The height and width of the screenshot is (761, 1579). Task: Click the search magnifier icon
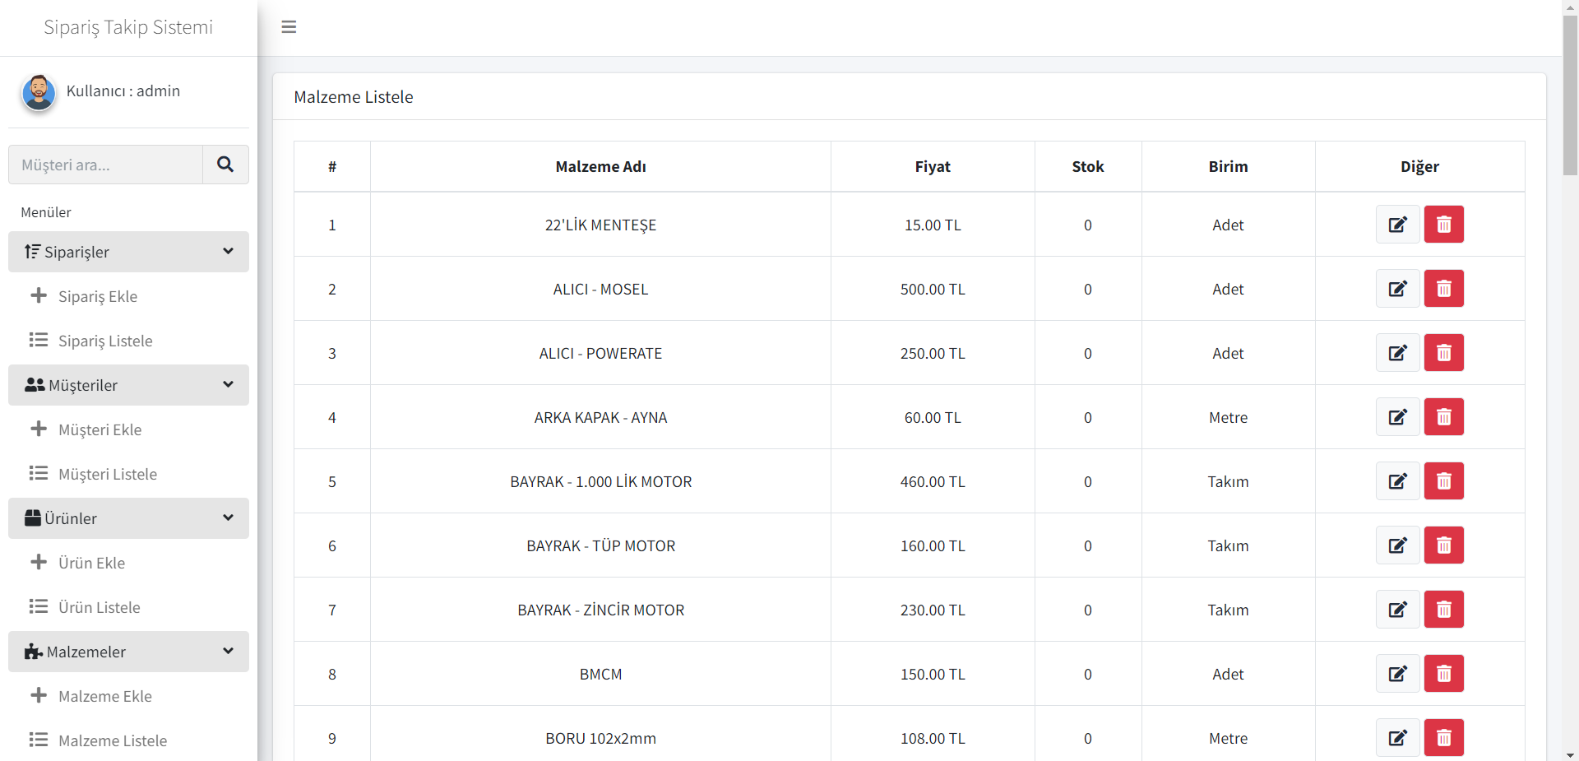click(225, 165)
